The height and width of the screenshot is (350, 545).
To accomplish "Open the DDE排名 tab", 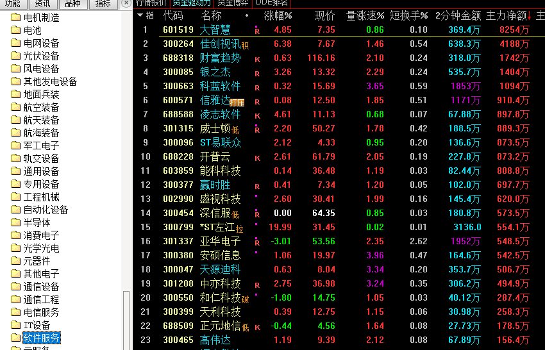I will coord(271,3).
